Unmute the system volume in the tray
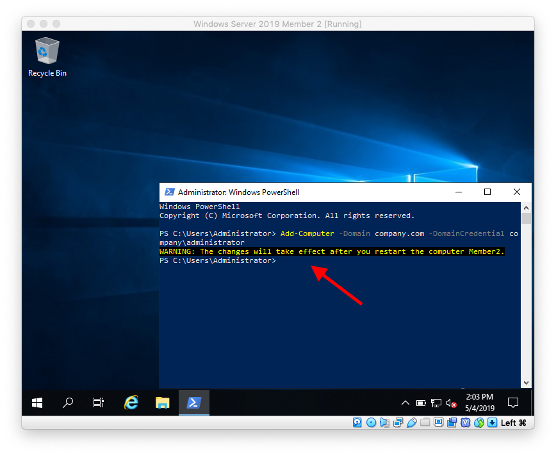Image resolution: width=556 pixels, height=456 pixels. 449,403
